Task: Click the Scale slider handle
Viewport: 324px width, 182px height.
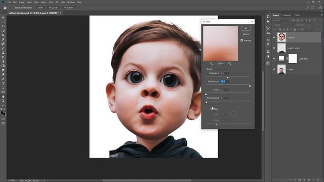Action: pos(206,94)
